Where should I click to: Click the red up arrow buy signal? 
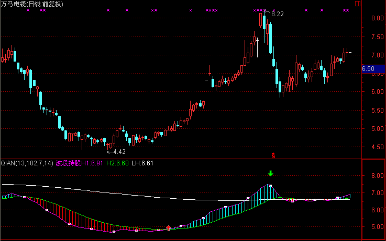pos(168,227)
